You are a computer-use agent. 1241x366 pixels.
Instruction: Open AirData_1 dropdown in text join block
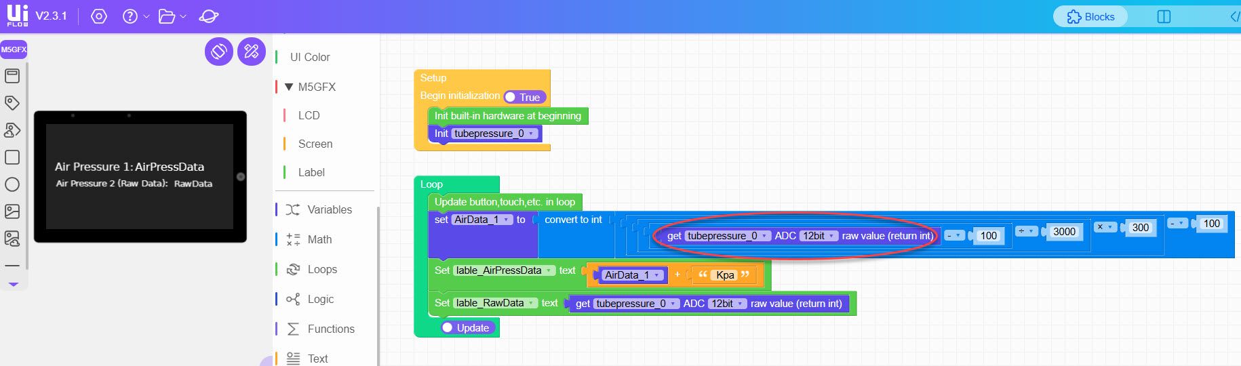coord(633,275)
